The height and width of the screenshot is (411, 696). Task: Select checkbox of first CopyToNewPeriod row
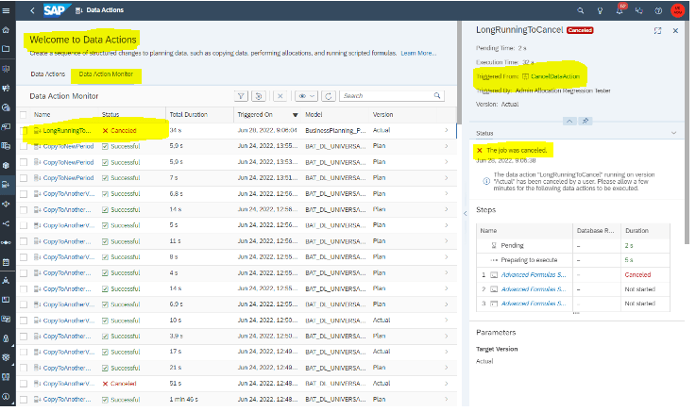click(x=24, y=146)
